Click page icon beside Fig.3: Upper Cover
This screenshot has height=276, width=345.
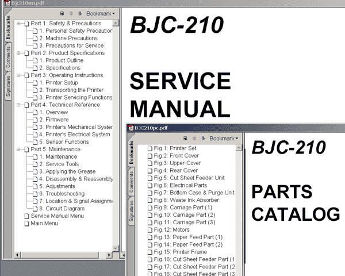(x=150, y=163)
